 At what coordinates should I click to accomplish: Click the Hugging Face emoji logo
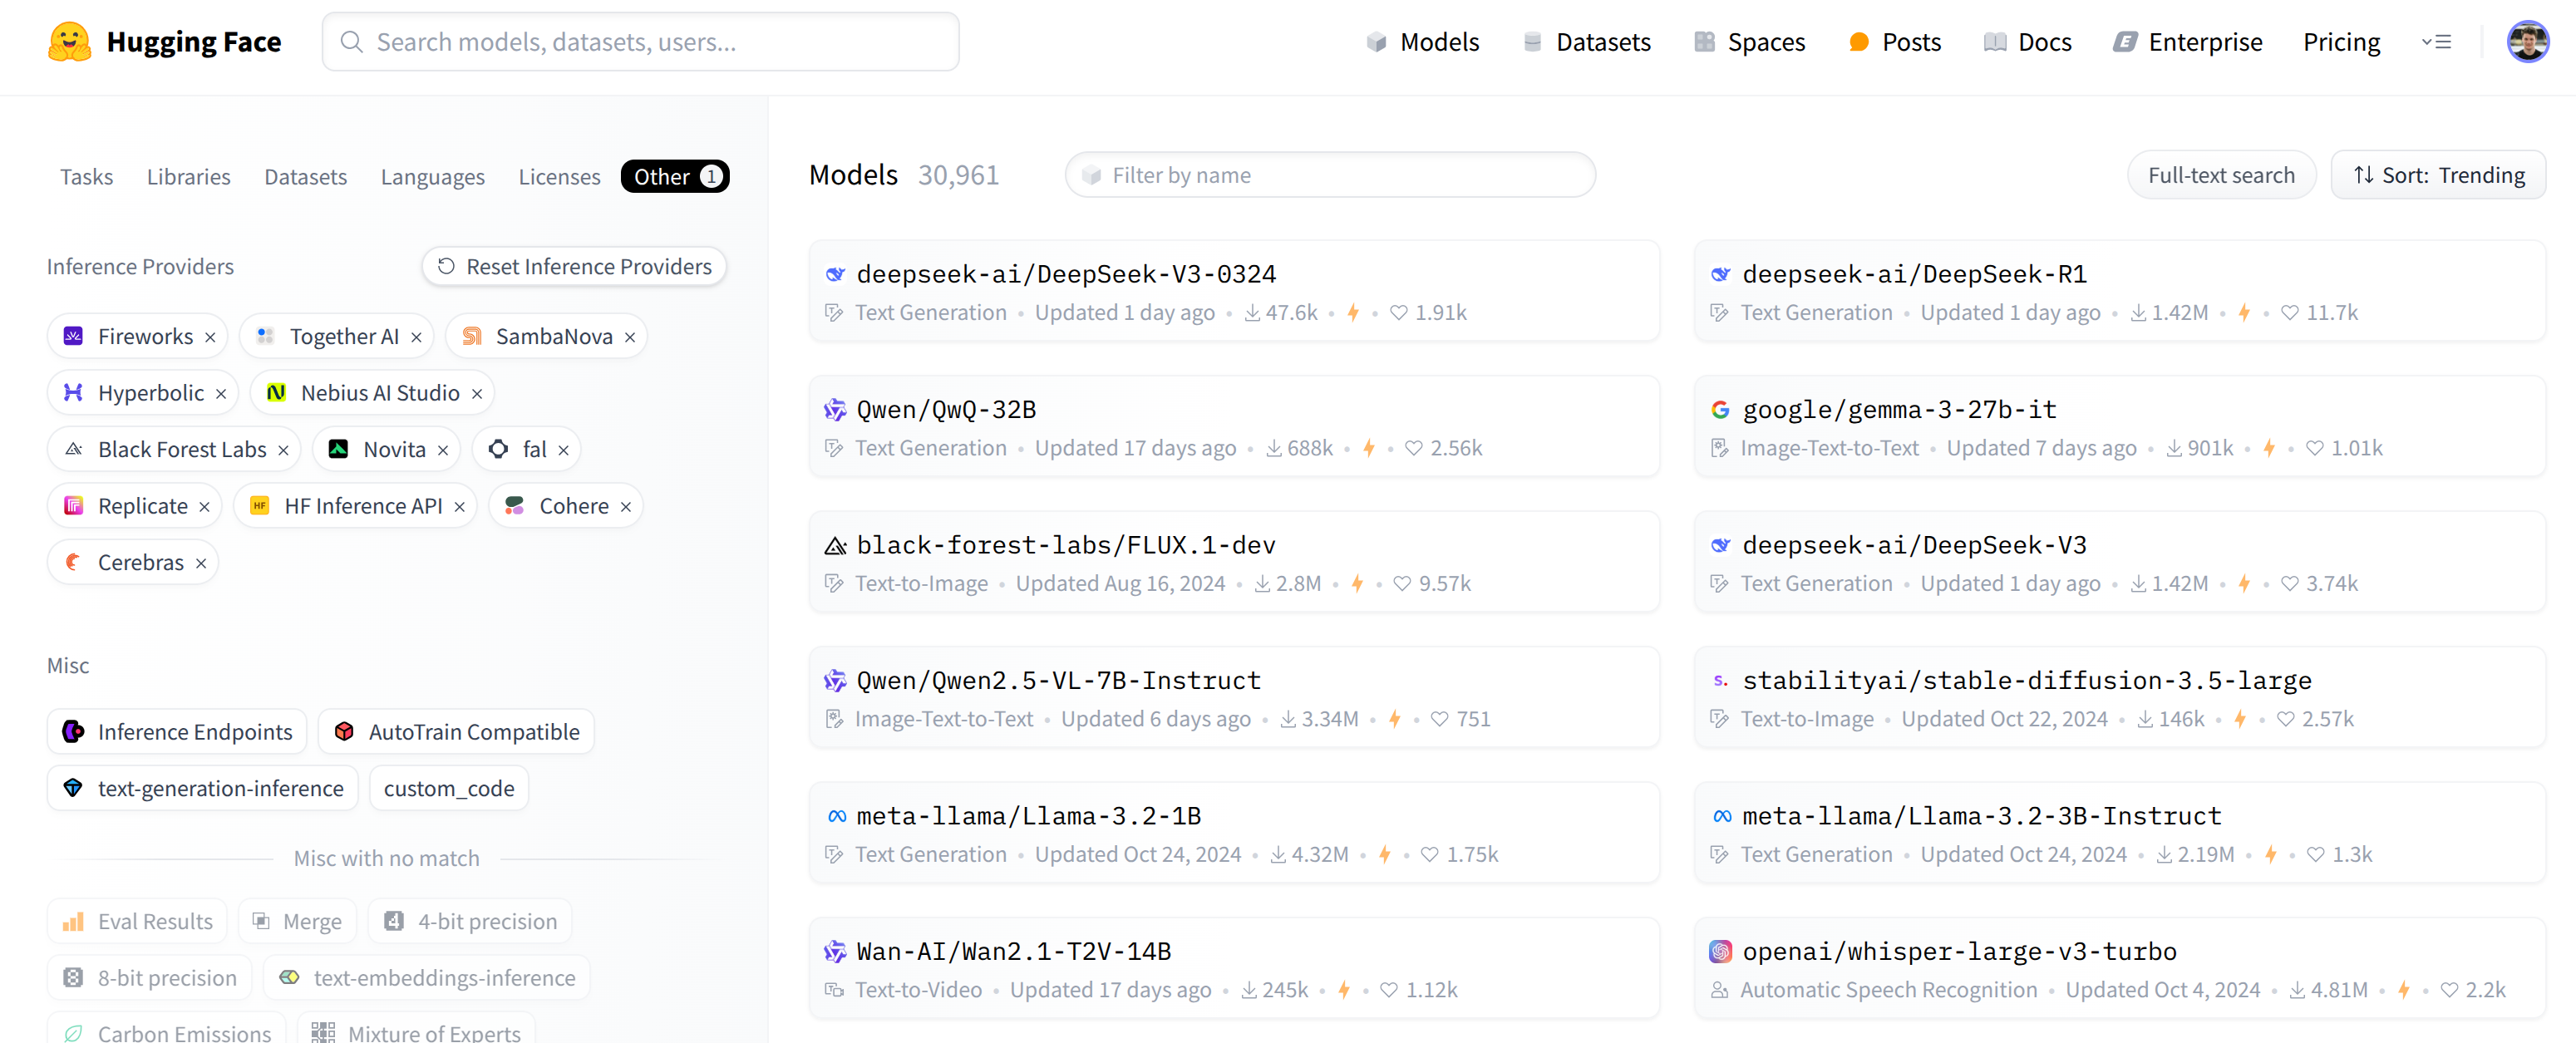tap(69, 42)
